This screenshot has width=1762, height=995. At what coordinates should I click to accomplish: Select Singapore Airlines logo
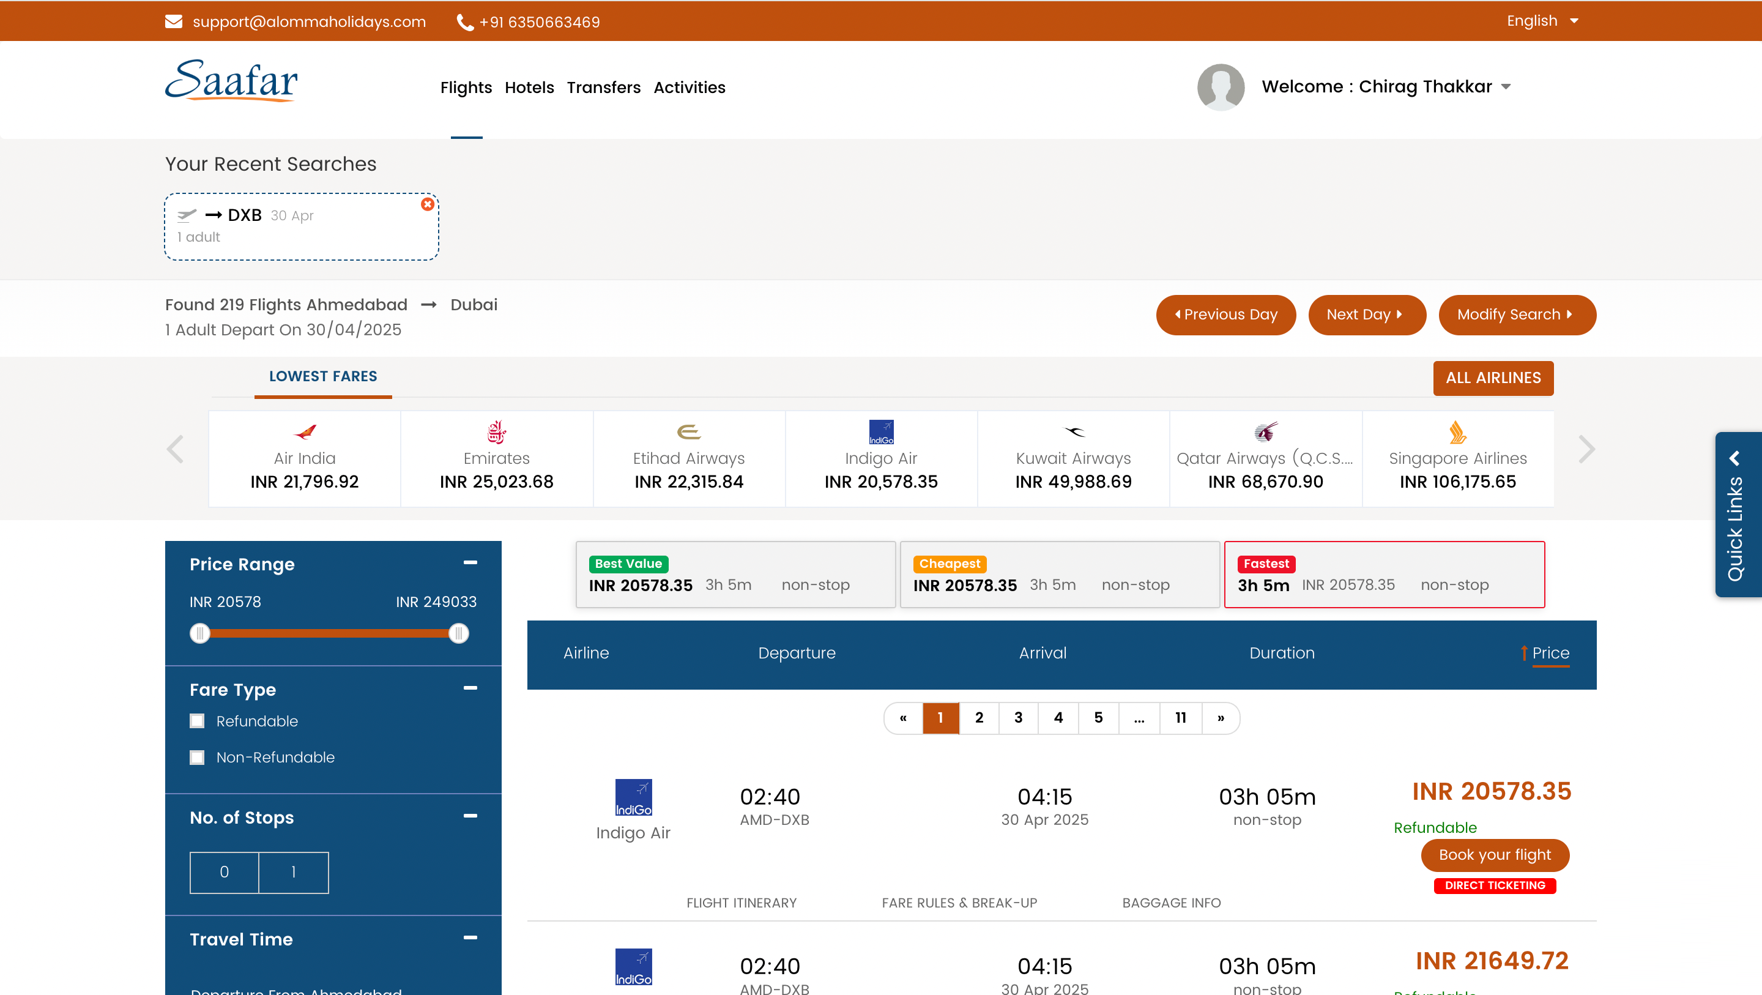(x=1457, y=432)
